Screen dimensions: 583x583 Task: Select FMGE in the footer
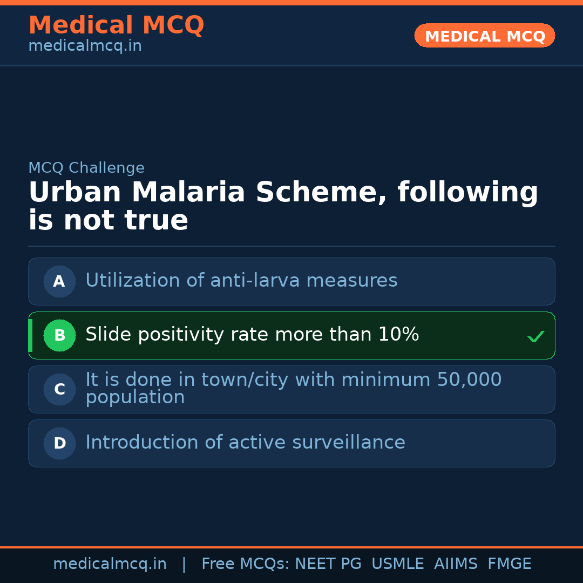point(509,564)
